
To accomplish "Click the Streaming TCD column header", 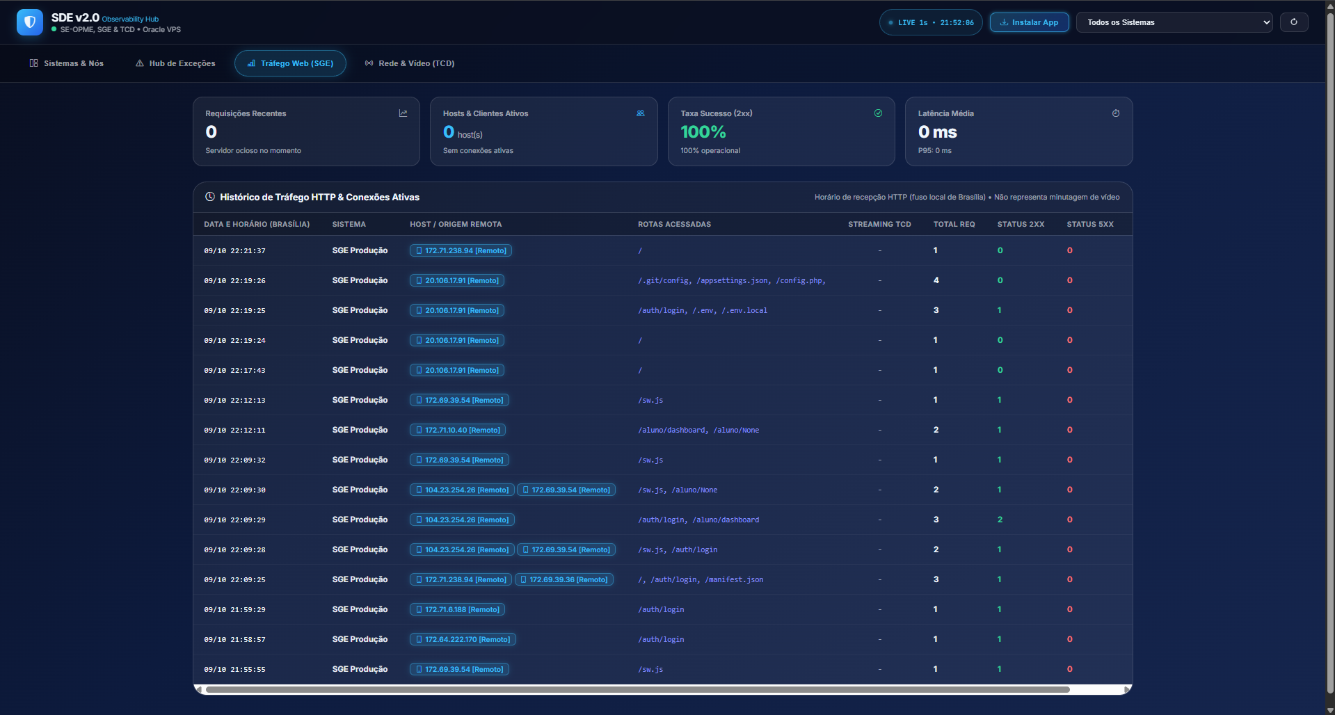I will (879, 224).
